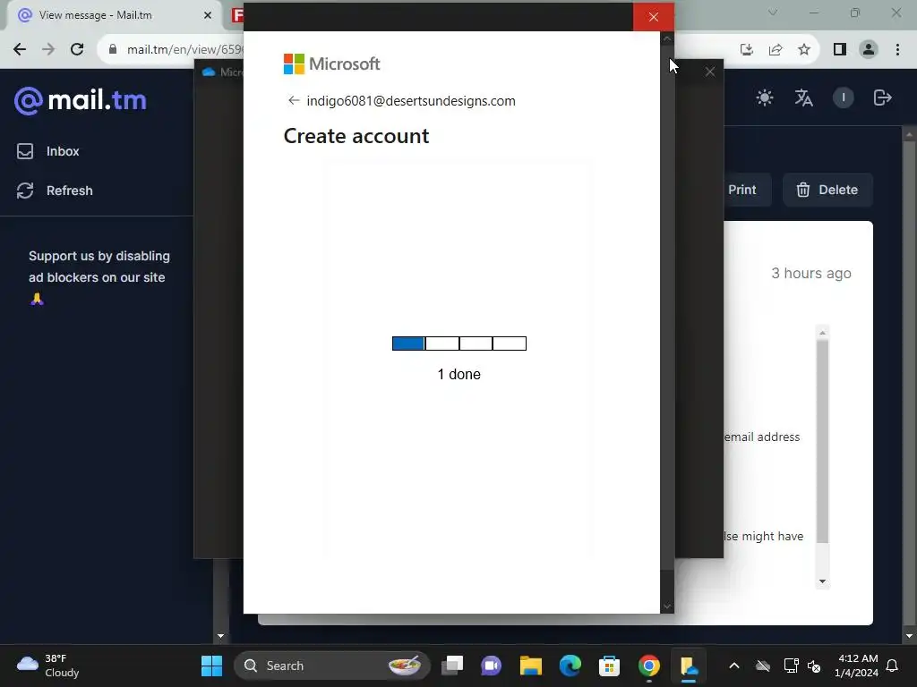Show hidden system tray icons
This screenshot has height=687, width=917.
point(734,666)
